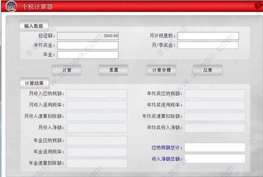Click the 应纳税额总计 output field
This screenshot has height=177, width=263.
(x=215, y=147)
